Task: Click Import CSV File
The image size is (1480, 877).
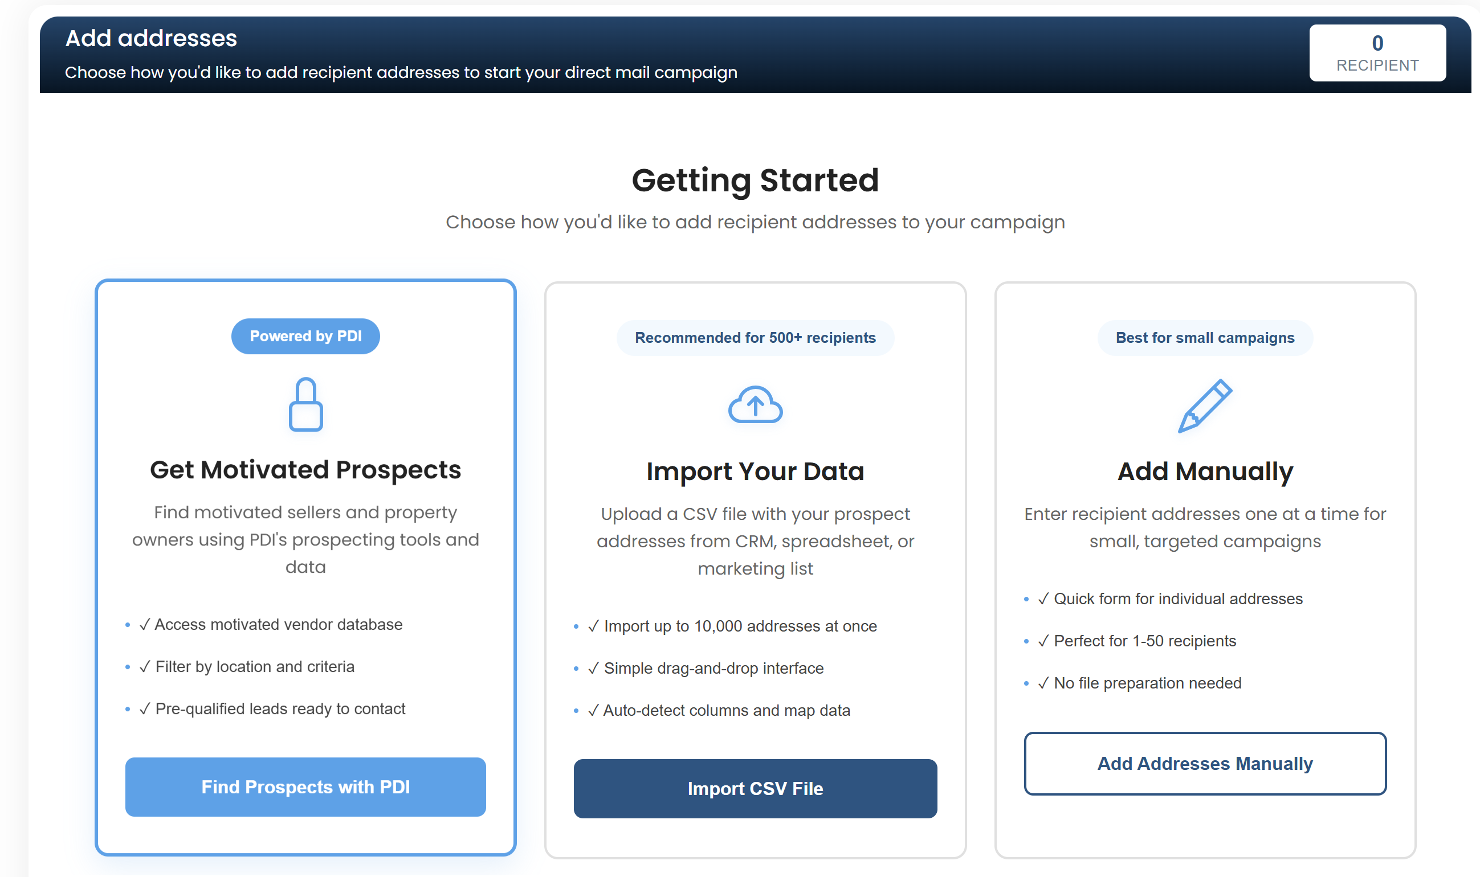Action: [755, 788]
